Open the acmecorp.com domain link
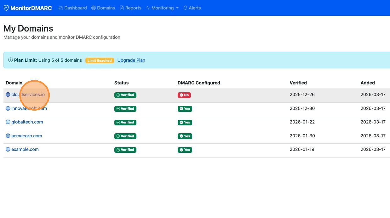 tap(27, 136)
